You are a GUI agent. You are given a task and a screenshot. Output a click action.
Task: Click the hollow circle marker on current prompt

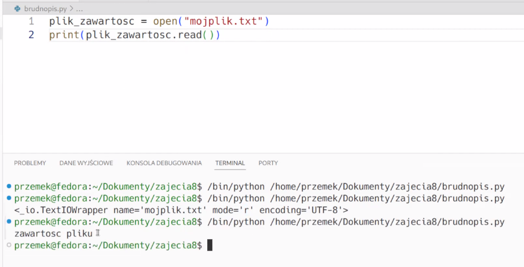point(9,245)
